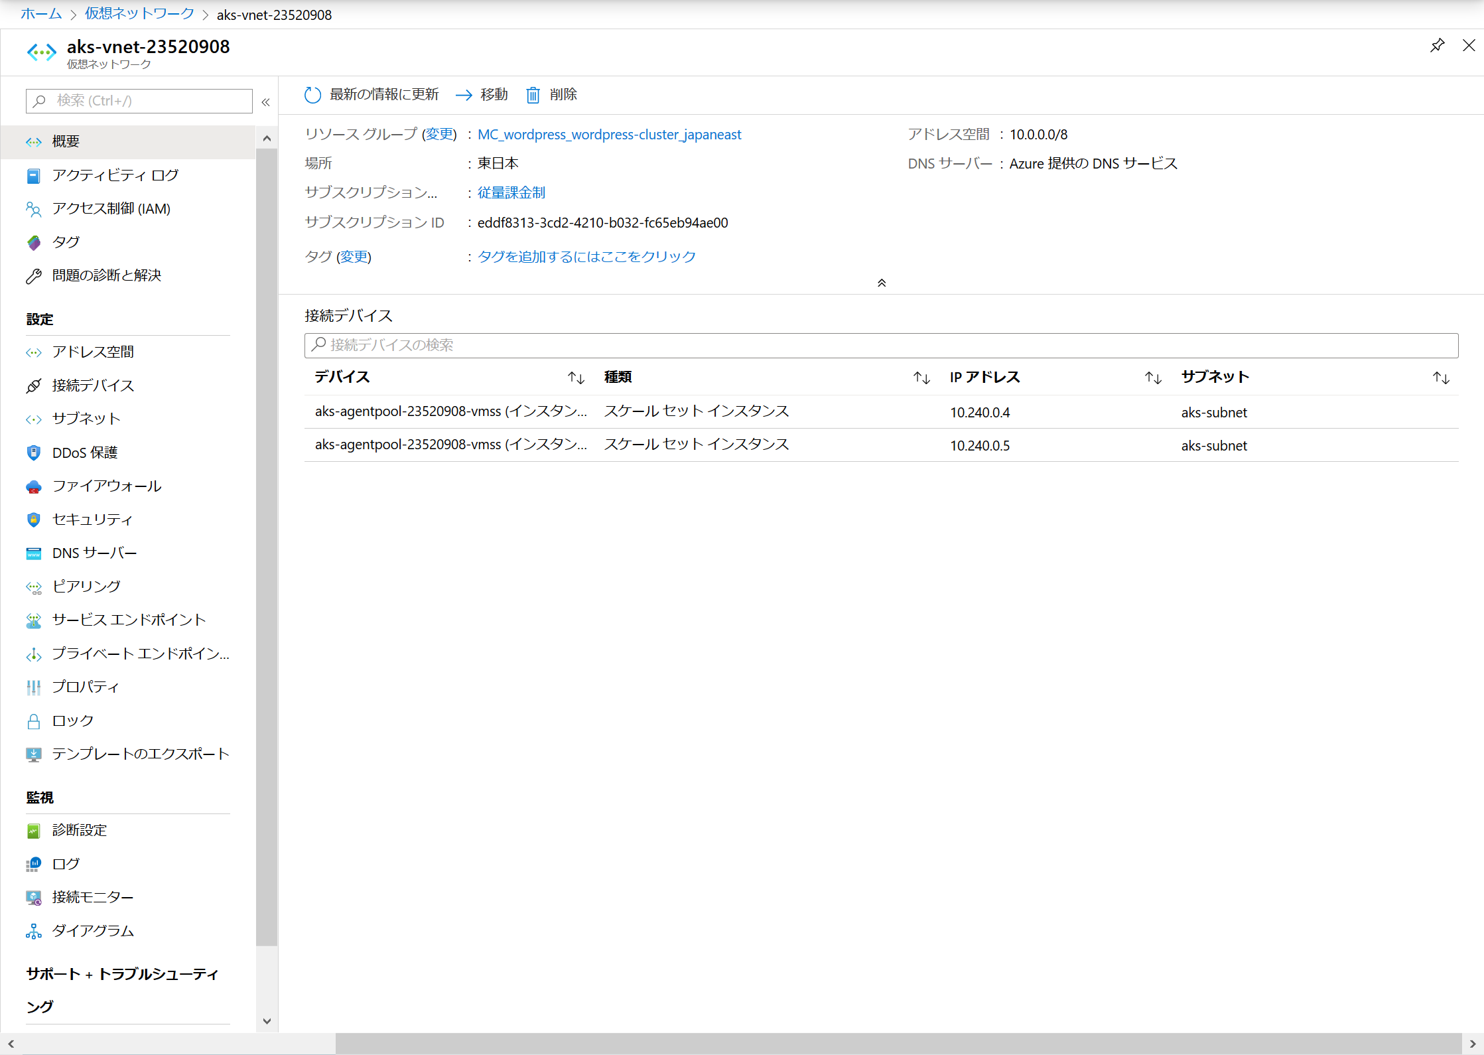Viewport: 1484px width, 1055px height.
Task: Click the 接続モニター icon
Action: pyautogui.click(x=34, y=898)
